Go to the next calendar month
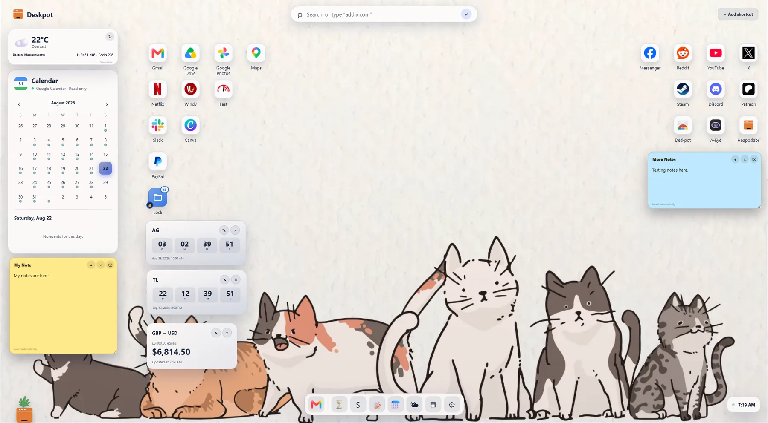Viewport: 768px width, 423px height. click(x=107, y=104)
